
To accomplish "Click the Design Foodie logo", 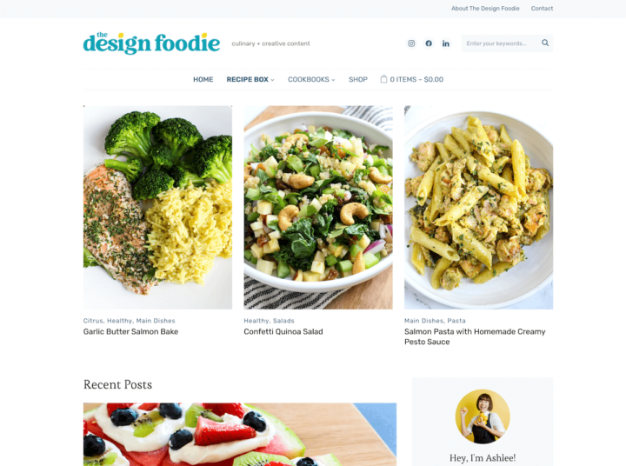I will point(151,43).
